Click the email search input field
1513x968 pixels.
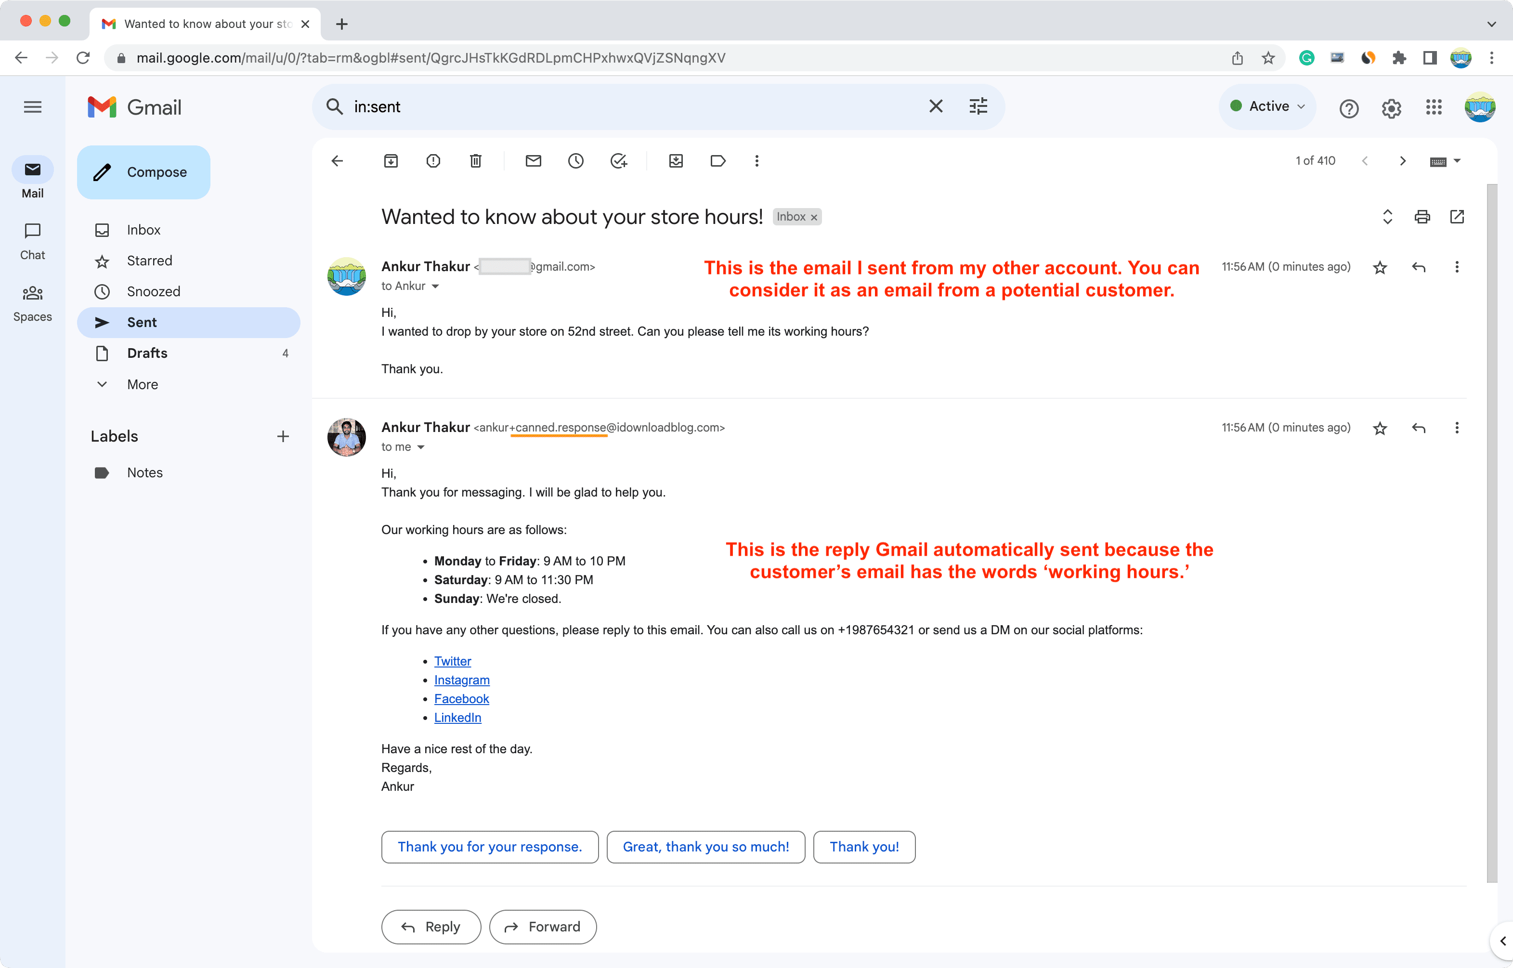point(634,106)
